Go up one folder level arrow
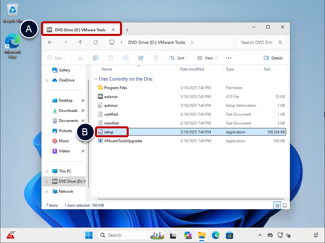 [x=80, y=42]
